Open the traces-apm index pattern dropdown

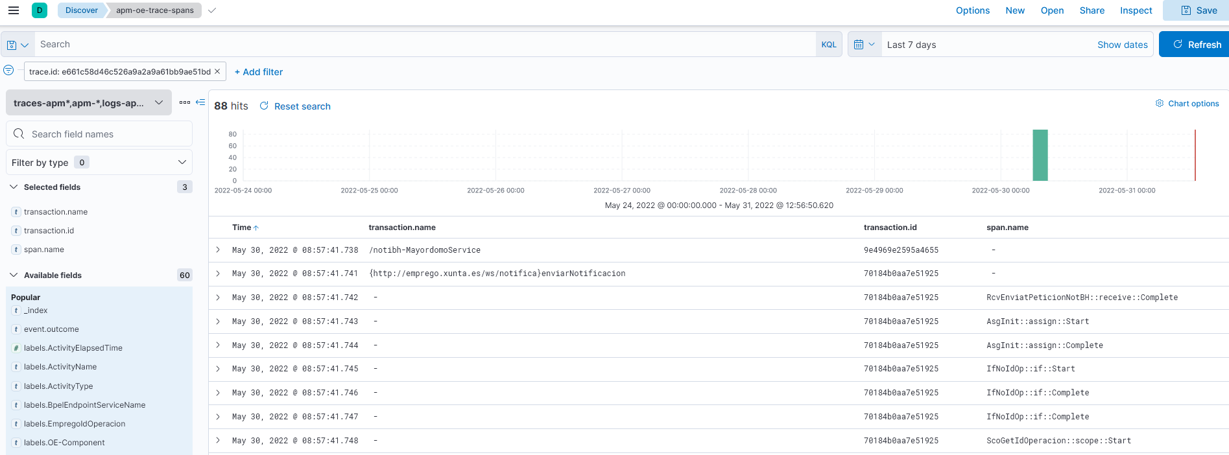[89, 102]
